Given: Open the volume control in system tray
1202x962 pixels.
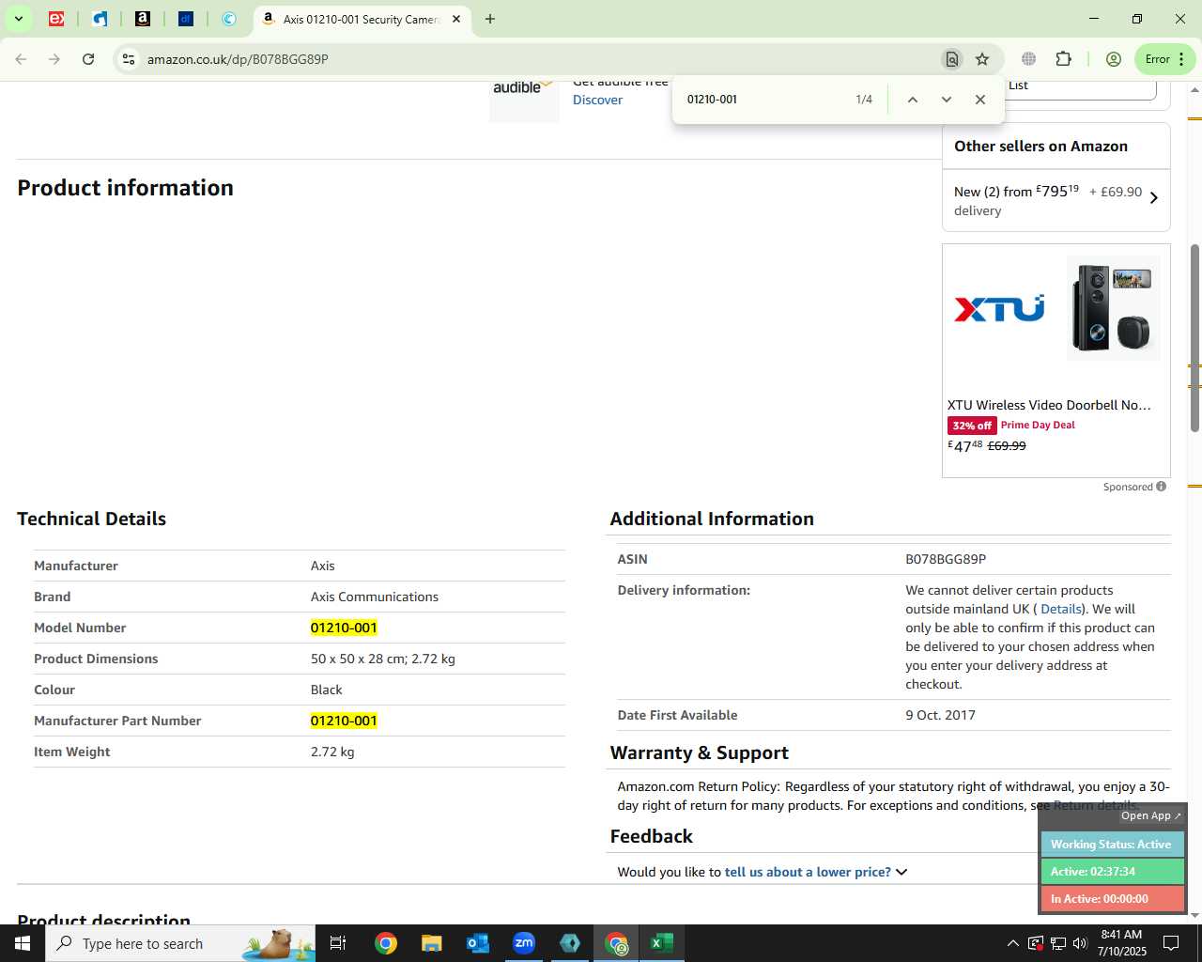Looking at the screenshot, I should pos(1080,943).
